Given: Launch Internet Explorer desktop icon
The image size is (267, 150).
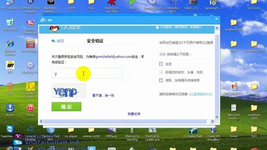Looking at the screenshot, I should (x=10, y=48).
